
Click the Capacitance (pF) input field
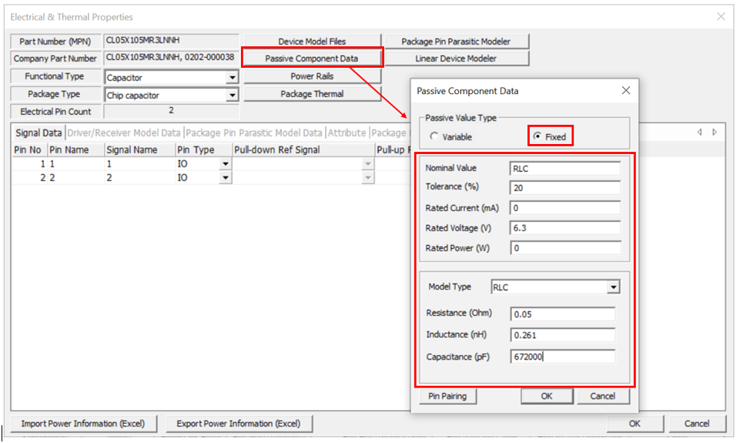(562, 357)
